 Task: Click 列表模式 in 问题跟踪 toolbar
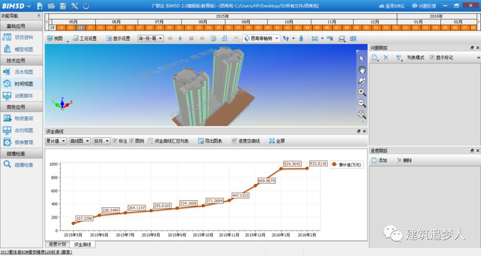click(x=415, y=57)
